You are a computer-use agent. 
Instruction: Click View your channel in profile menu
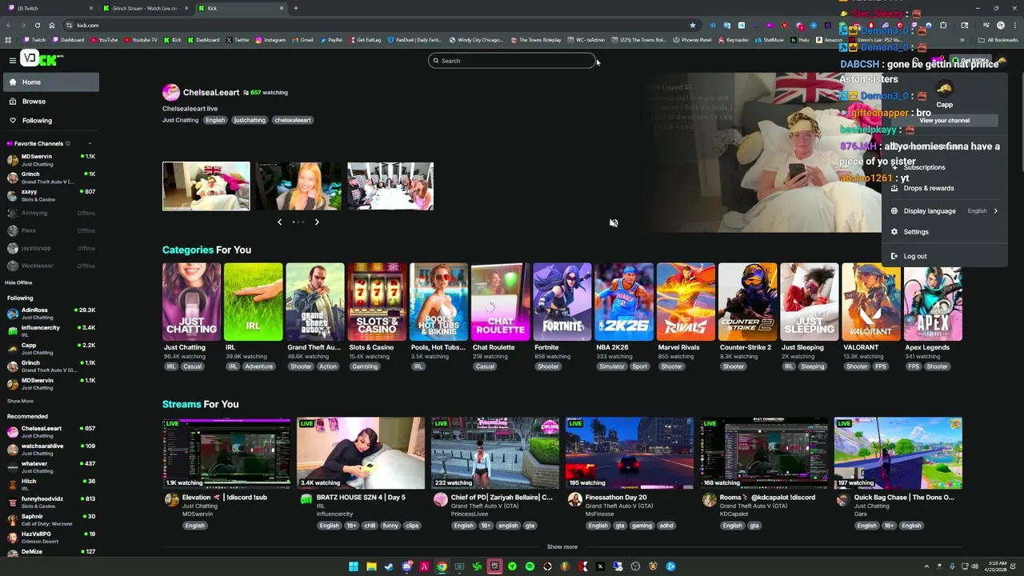(945, 121)
